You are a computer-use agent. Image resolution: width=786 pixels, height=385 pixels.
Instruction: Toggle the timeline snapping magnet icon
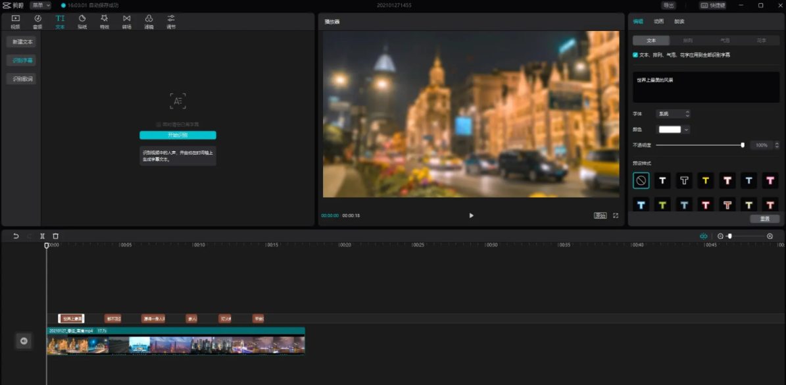pos(703,236)
